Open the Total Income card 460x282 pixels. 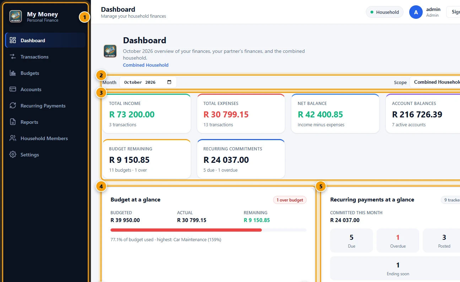pos(147,114)
